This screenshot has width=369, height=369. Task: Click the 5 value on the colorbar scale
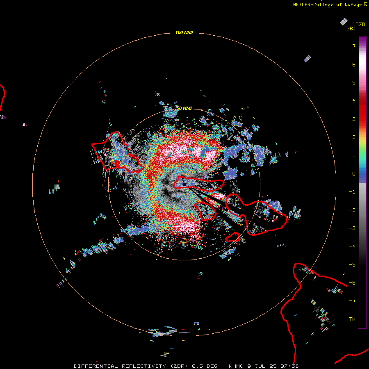point(354,82)
